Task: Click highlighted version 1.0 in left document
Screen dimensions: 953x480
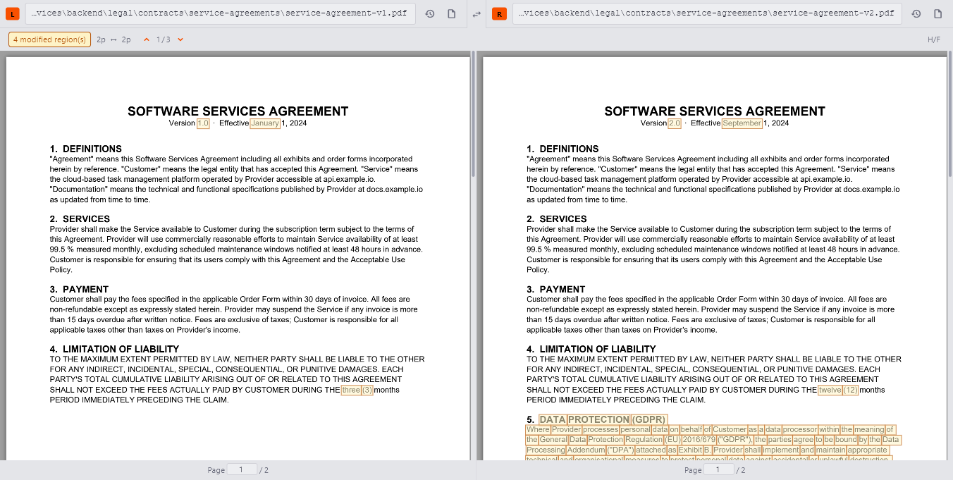Action: [203, 123]
